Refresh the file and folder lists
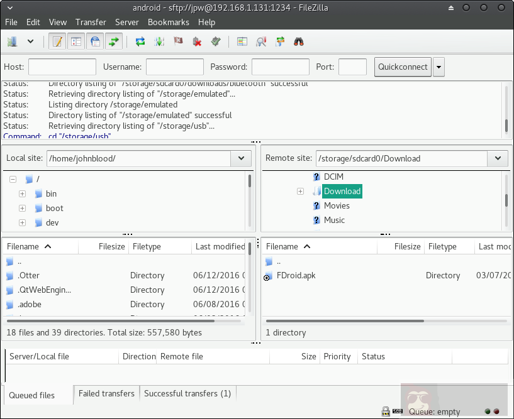Viewport: 514px width, 419px height. tap(140, 41)
